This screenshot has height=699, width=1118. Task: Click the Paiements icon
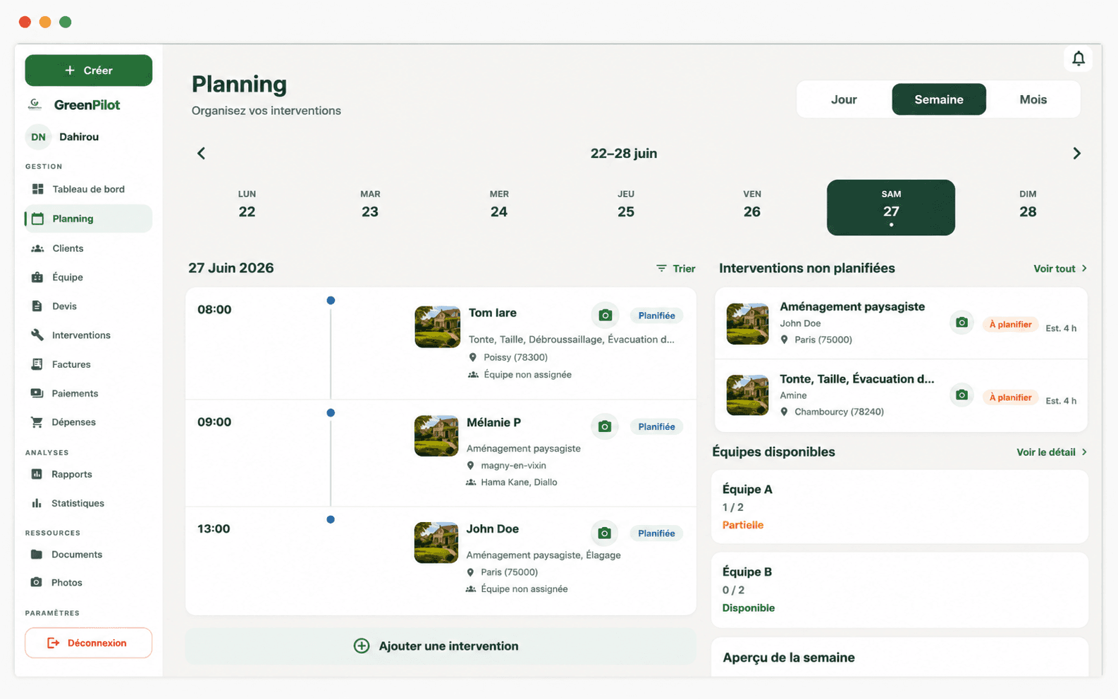point(37,393)
